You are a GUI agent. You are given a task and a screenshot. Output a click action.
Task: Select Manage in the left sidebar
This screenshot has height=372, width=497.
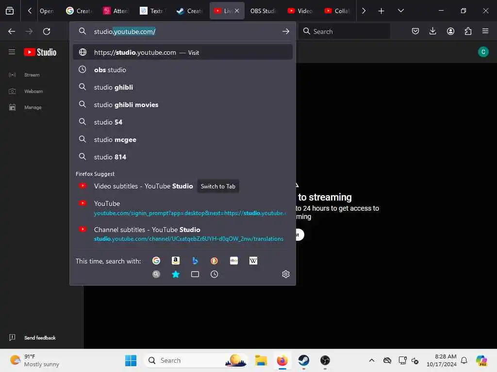pos(33,108)
